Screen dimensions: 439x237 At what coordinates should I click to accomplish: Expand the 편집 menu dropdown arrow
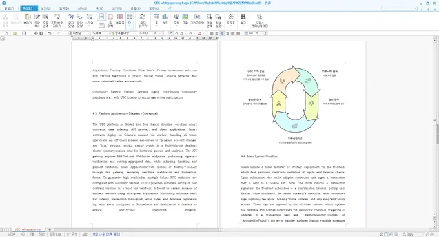coord(36,8)
